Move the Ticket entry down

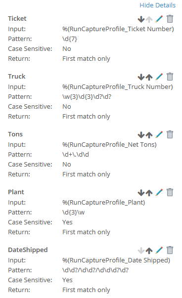[141, 19]
